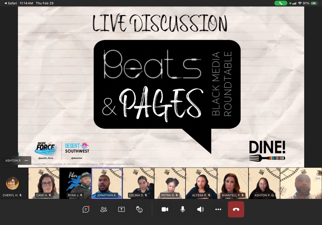Open speaker audio options

[x=200, y=209]
